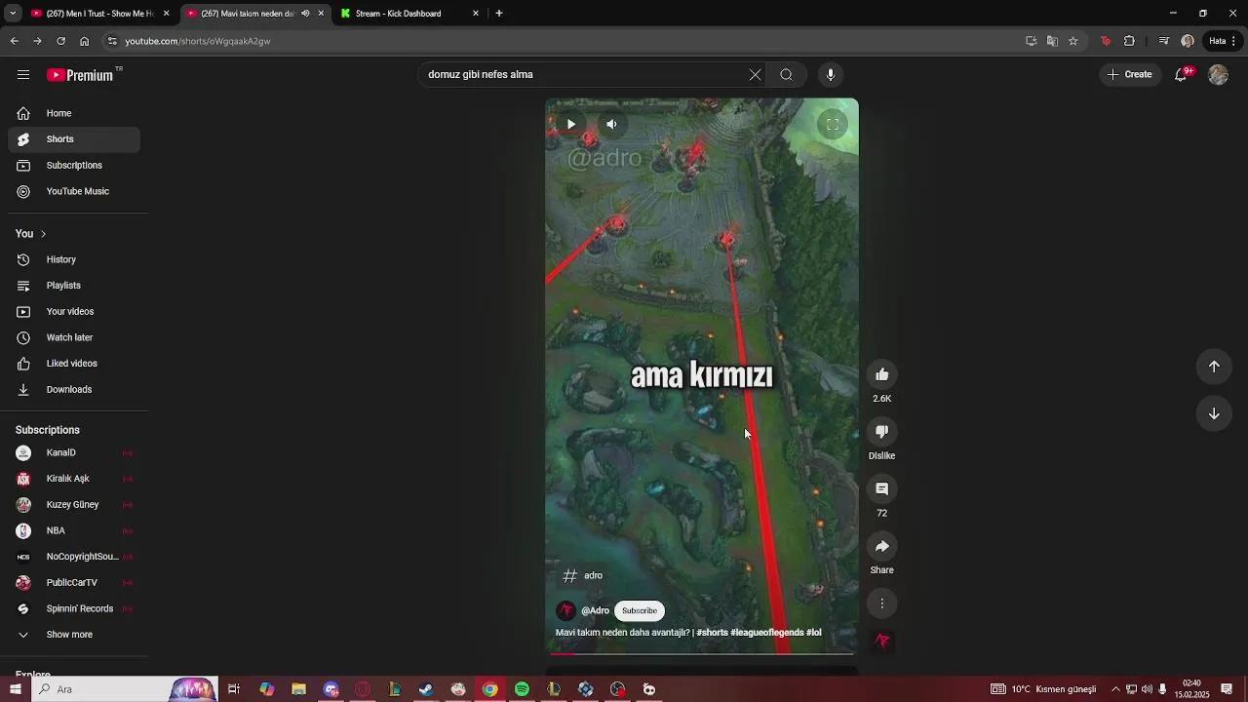The height and width of the screenshot is (702, 1248).
Task: Open the Short's comments
Action: tap(882, 488)
